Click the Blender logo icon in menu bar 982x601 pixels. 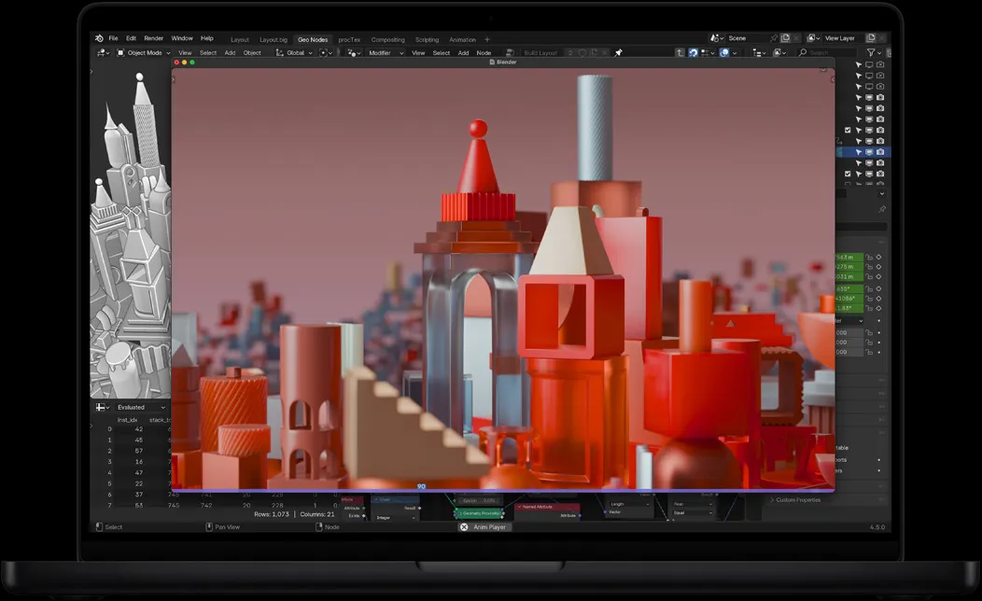(x=100, y=38)
